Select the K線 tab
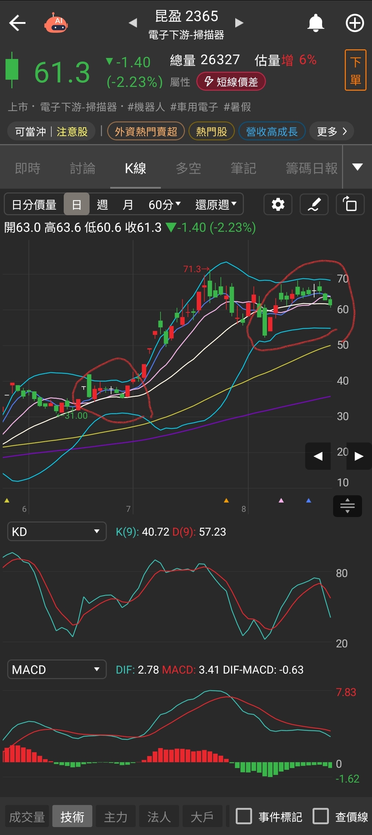Image resolution: width=372 pixels, height=835 pixels. [135, 168]
